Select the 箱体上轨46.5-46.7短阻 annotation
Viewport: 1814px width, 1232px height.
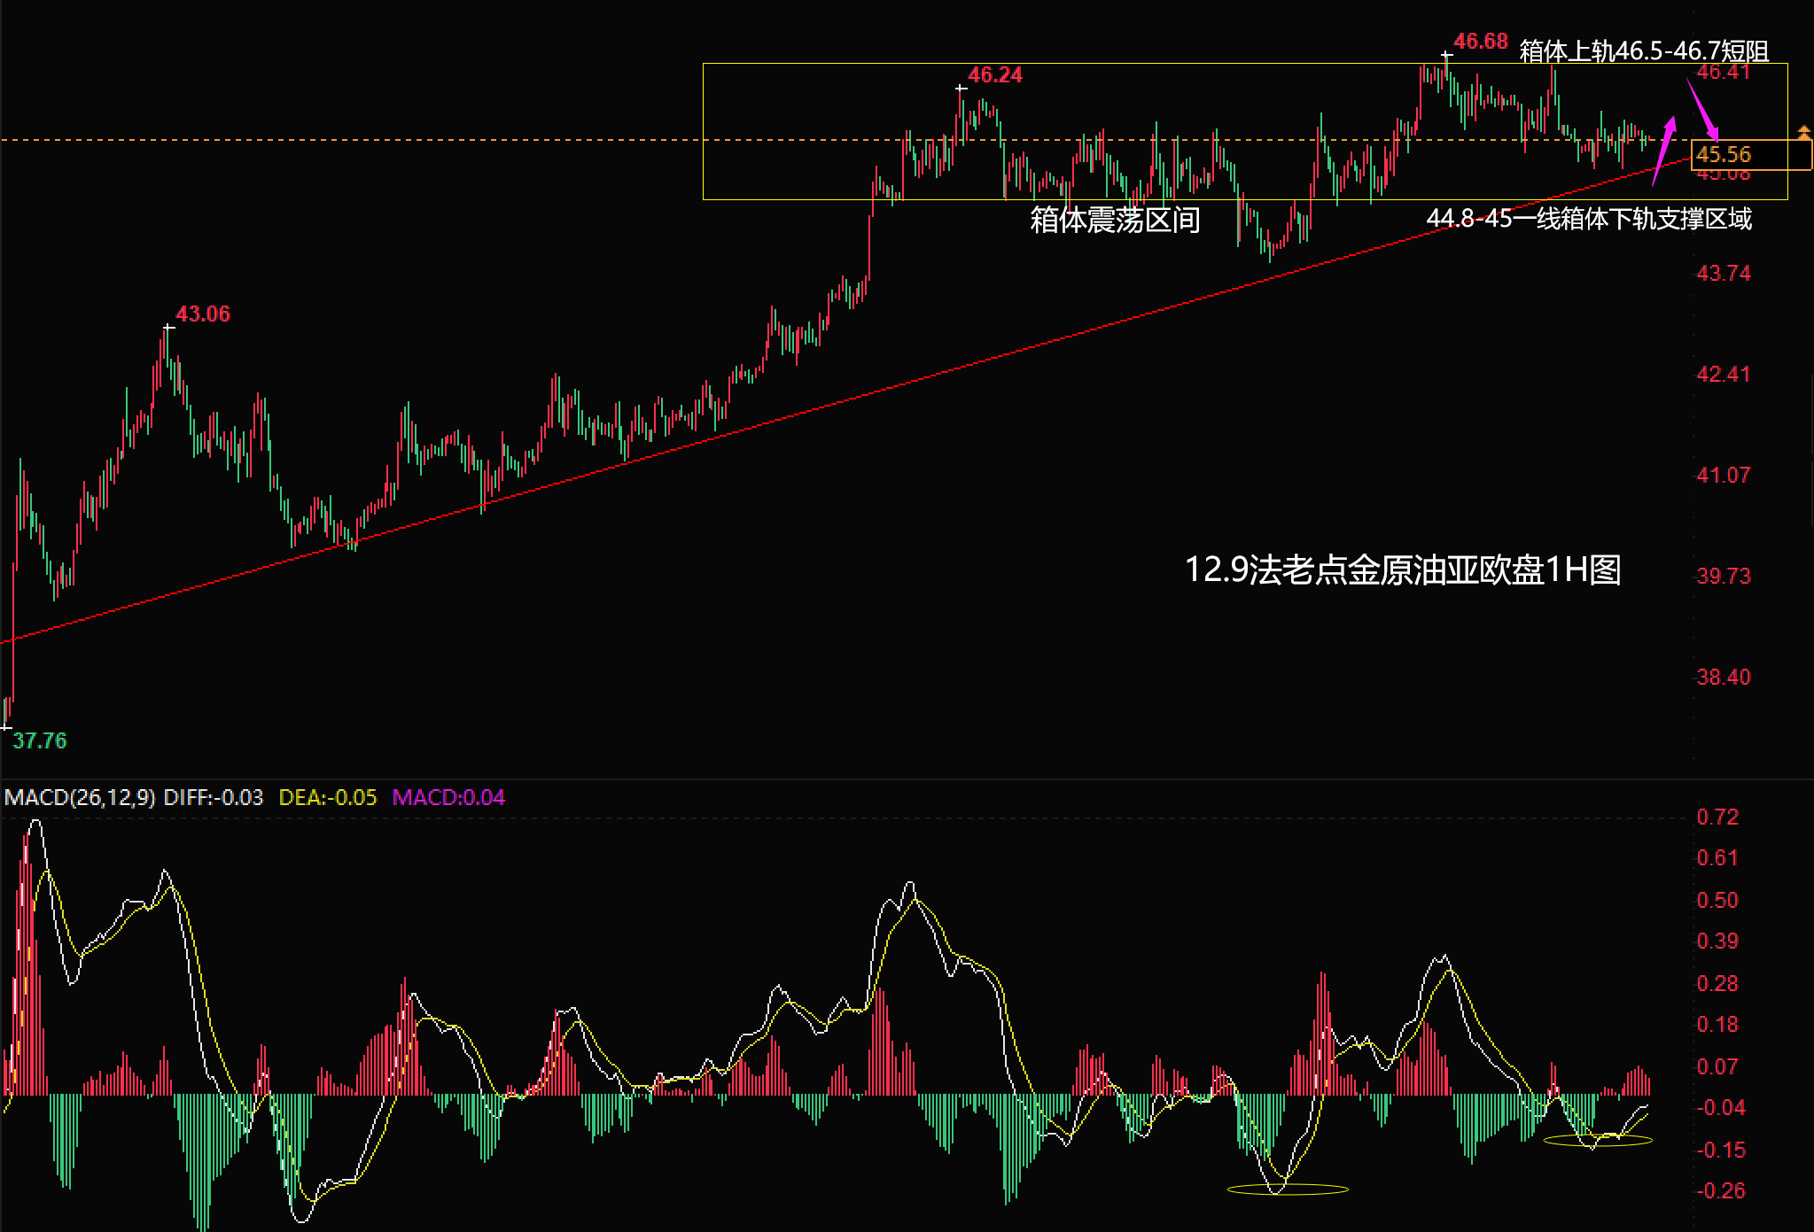[x=1644, y=51]
